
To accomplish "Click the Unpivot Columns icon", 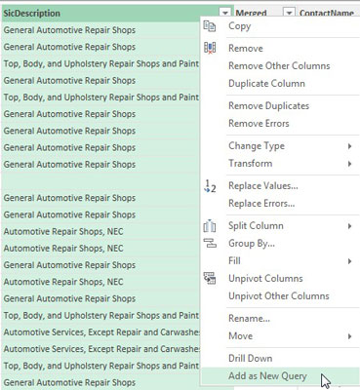I will pyautogui.click(x=210, y=279).
